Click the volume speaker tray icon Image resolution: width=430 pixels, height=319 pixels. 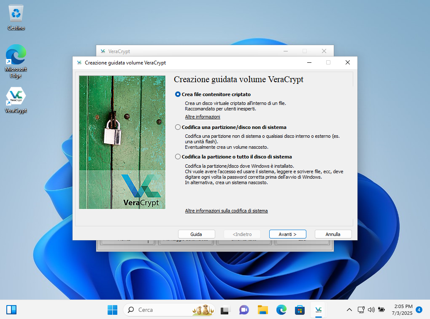click(371, 310)
